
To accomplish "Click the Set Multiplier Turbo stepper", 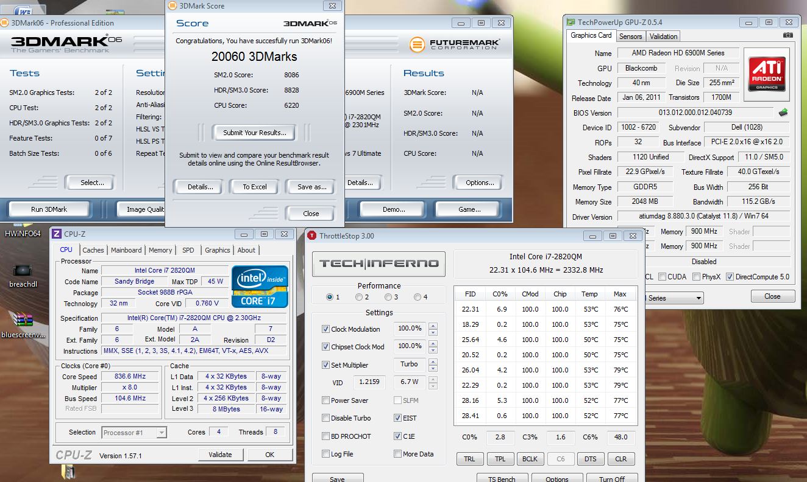I will pos(433,365).
